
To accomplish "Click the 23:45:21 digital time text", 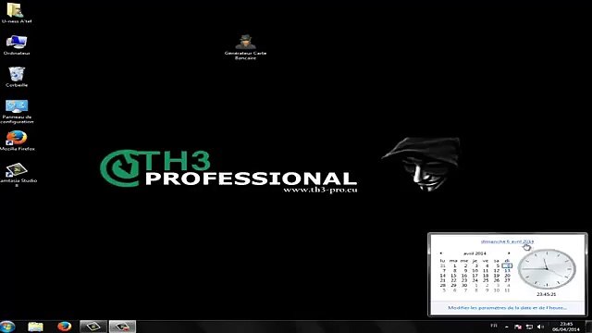I will 547,294.
